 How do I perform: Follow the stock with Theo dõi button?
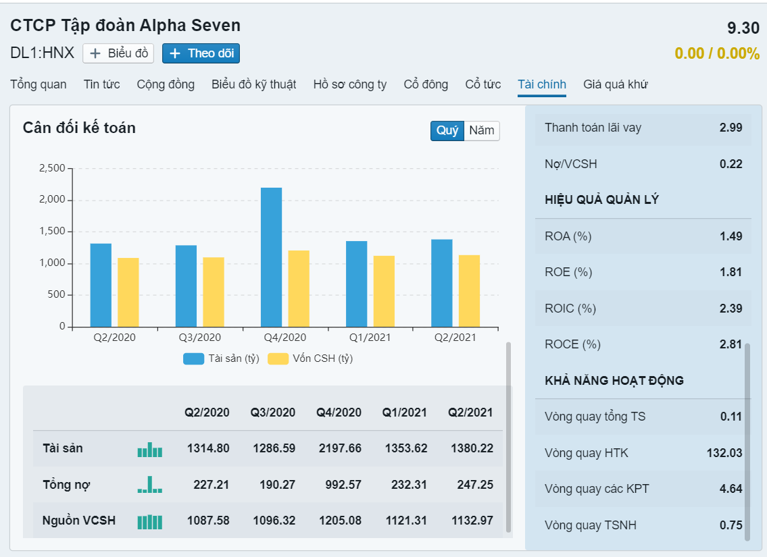pyautogui.click(x=201, y=53)
